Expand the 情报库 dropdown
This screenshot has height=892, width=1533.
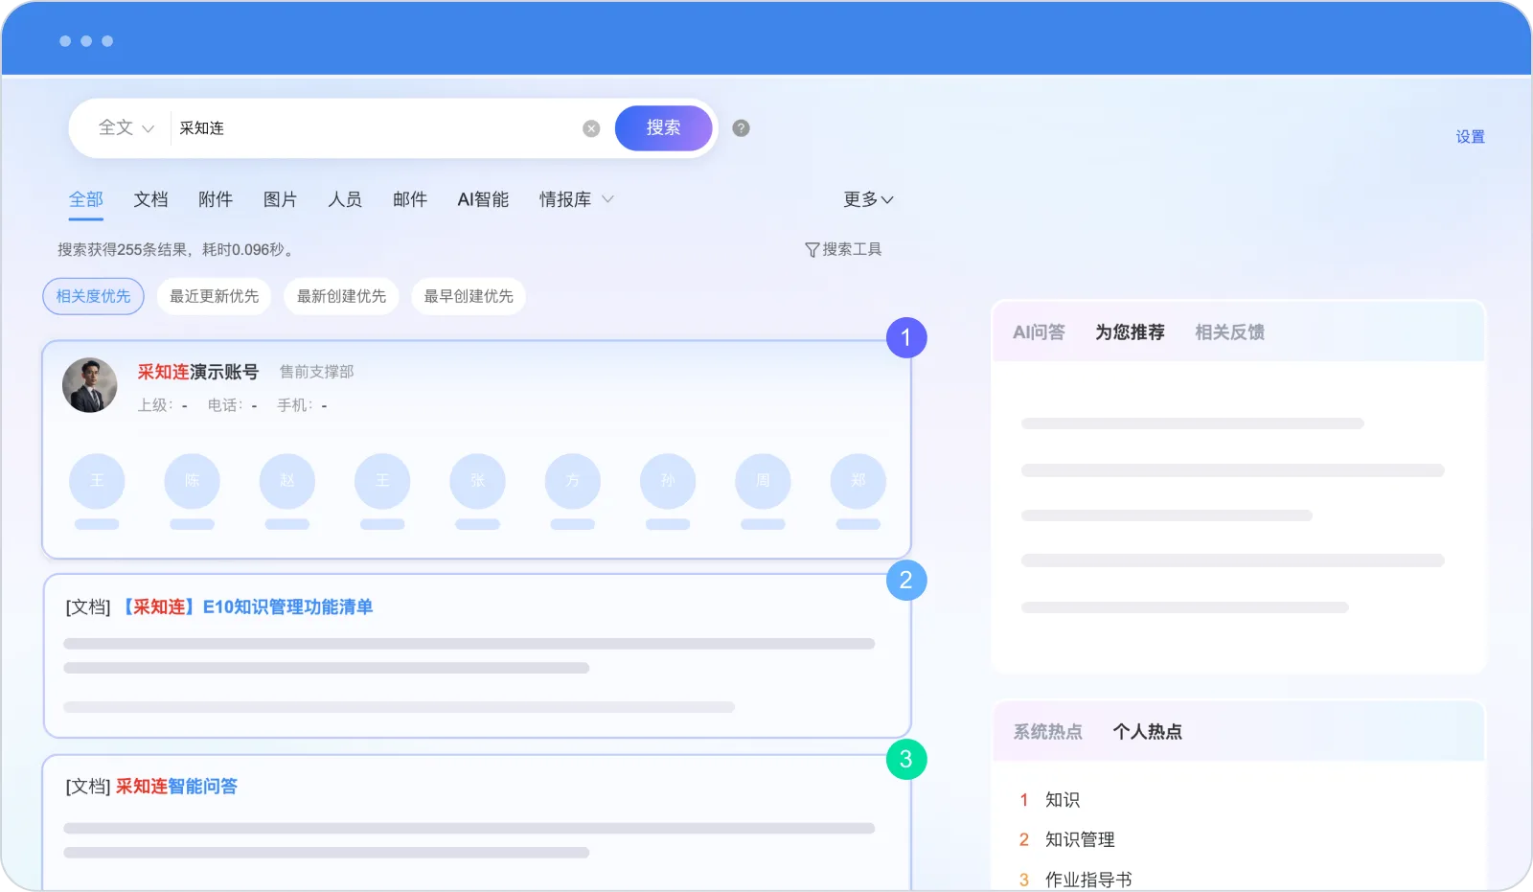[576, 199]
